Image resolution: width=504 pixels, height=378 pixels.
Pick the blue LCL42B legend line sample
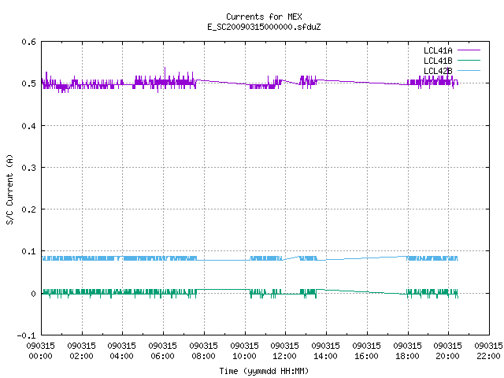click(x=469, y=70)
